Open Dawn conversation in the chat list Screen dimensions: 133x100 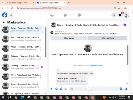tap(22, 30)
